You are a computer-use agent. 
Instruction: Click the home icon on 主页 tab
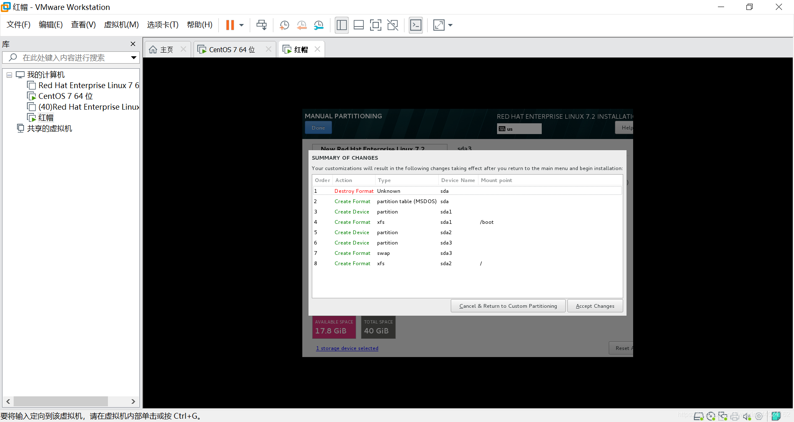[153, 50]
